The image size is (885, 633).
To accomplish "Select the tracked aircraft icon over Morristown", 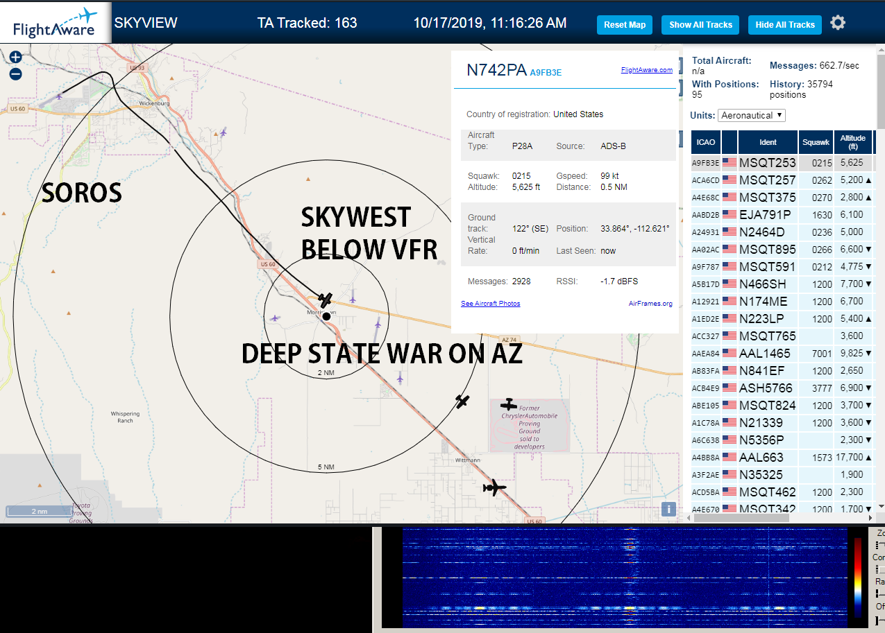I will coord(326,300).
